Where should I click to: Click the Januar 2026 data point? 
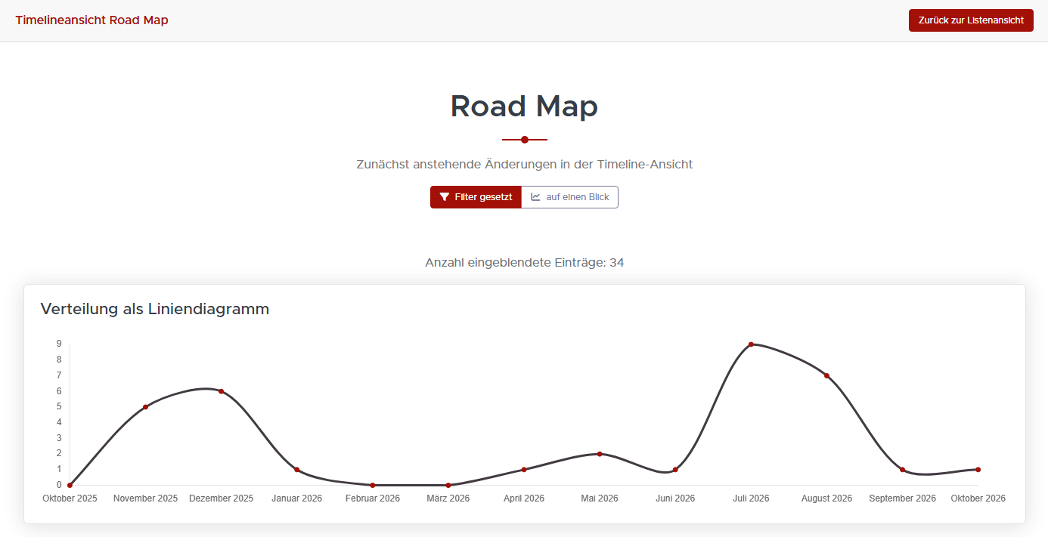click(x=296, y=470)
